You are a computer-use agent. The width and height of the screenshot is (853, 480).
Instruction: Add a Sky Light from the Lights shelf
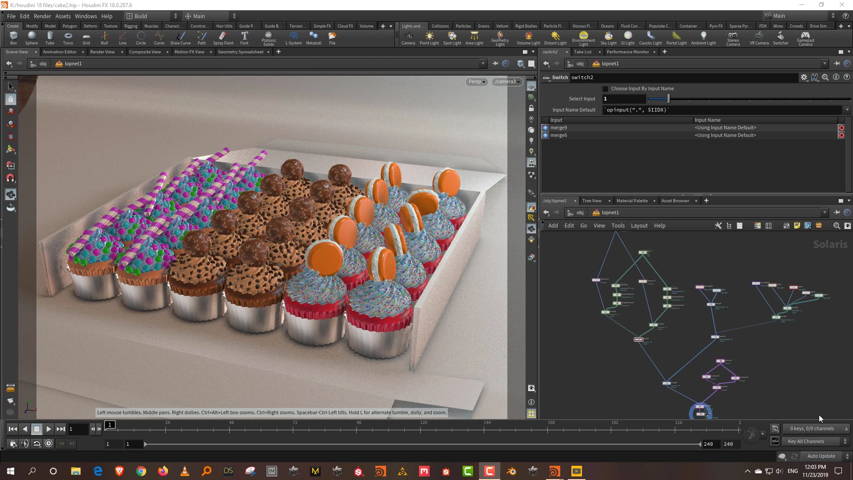pyautogui.click(x=608, y=38)
